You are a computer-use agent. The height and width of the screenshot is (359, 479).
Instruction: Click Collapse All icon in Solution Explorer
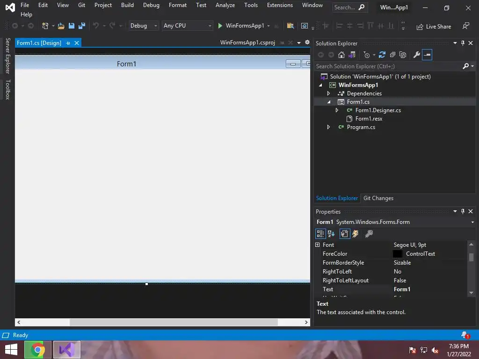[392, 55]
